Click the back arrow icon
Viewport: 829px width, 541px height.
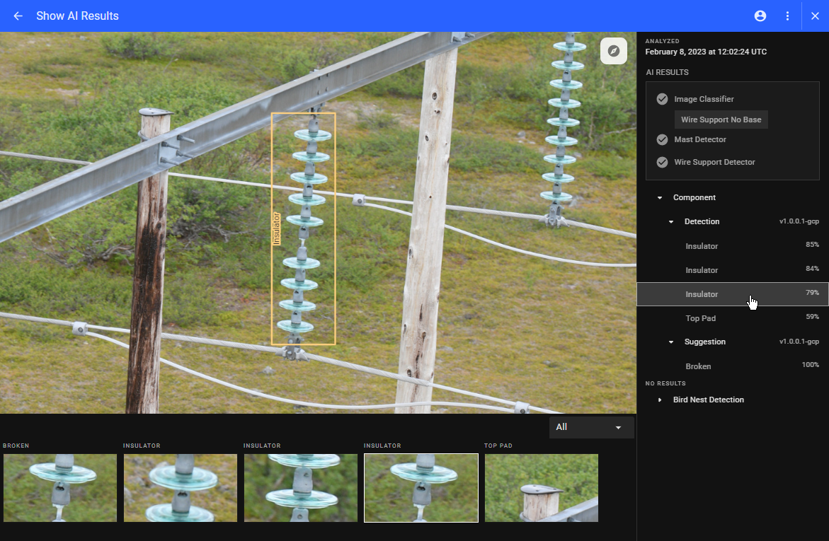pos(18,16)
